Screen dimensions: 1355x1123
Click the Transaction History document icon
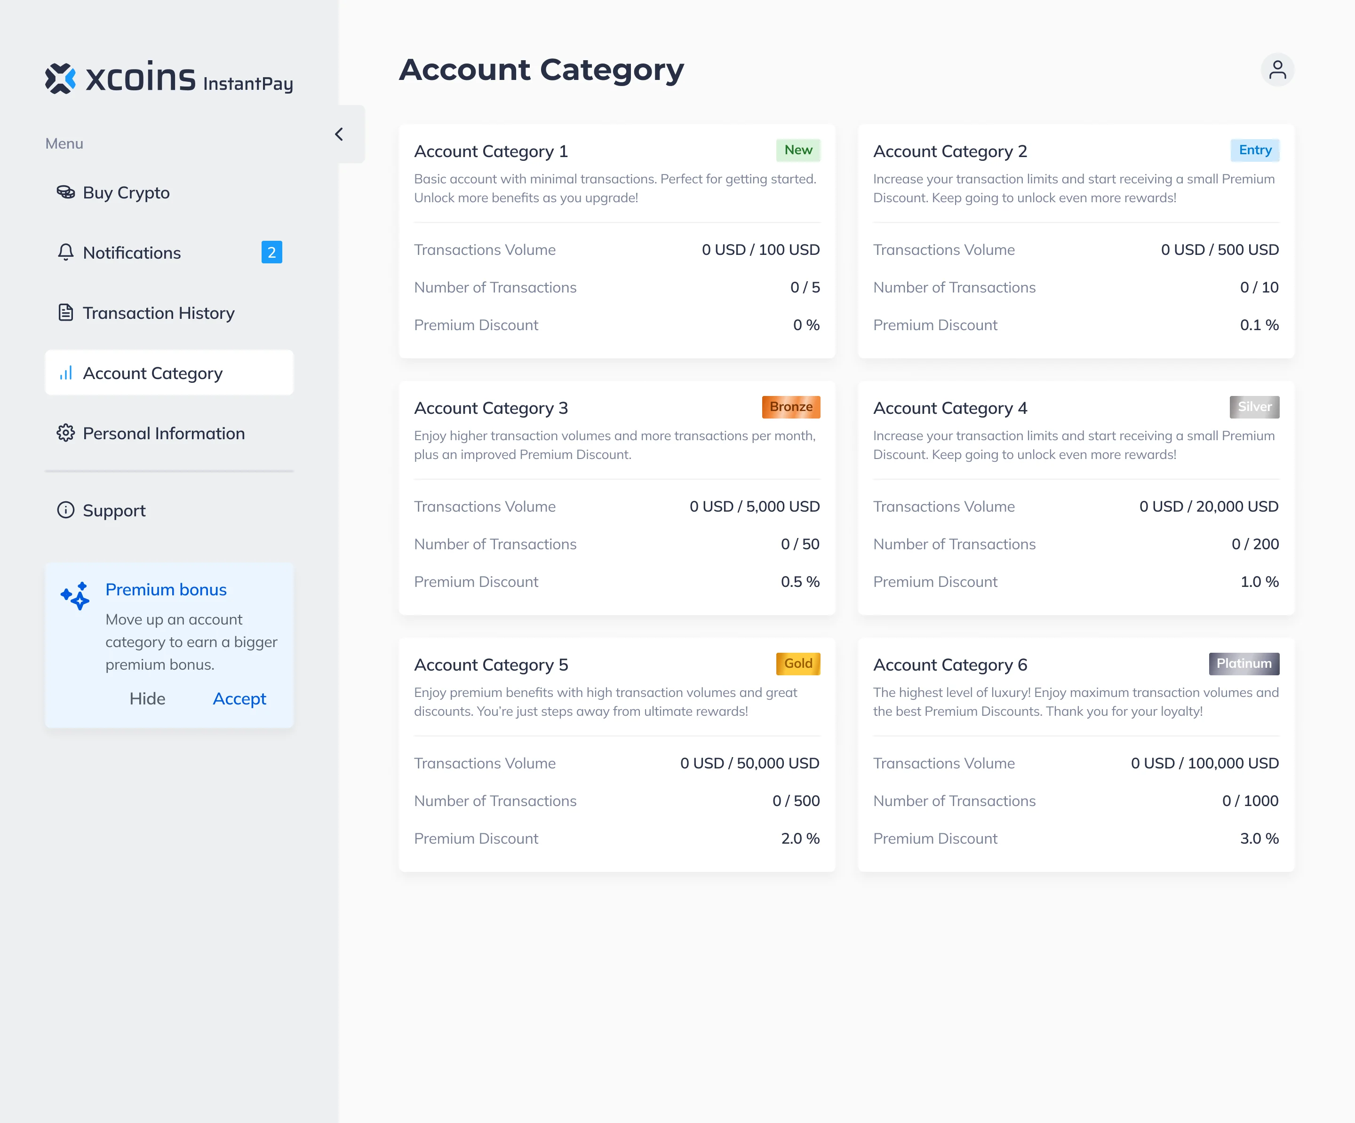[66, 312]
